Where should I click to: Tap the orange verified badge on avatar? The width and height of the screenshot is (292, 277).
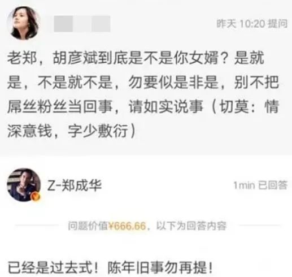[x=36, y=197]
